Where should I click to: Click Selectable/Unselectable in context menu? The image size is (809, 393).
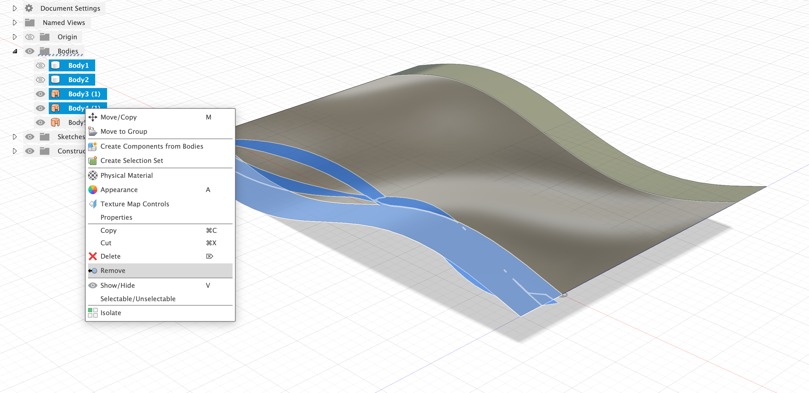pos(138,299)
